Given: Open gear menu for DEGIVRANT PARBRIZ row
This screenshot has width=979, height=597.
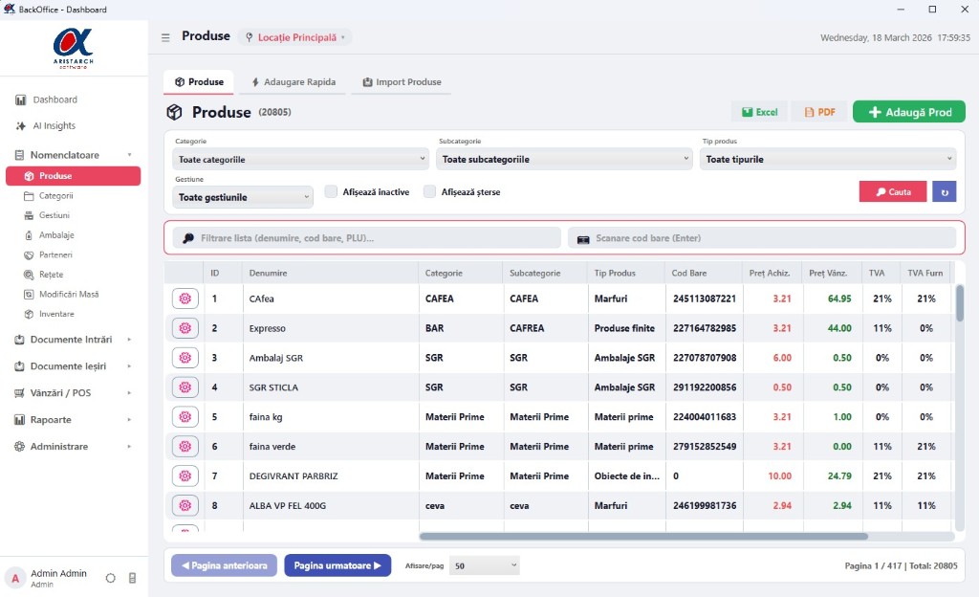Looking at the screenshot, I should point(185,475).
